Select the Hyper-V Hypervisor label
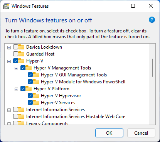The height and width of the screenshot is (142, 160). click(61, 96)
